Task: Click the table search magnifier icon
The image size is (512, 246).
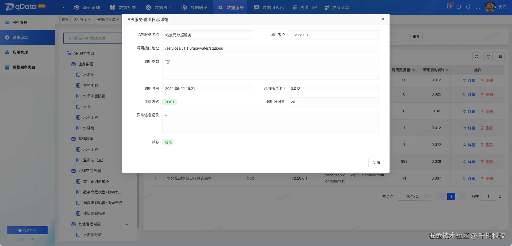Action: [x=477, y=57]
